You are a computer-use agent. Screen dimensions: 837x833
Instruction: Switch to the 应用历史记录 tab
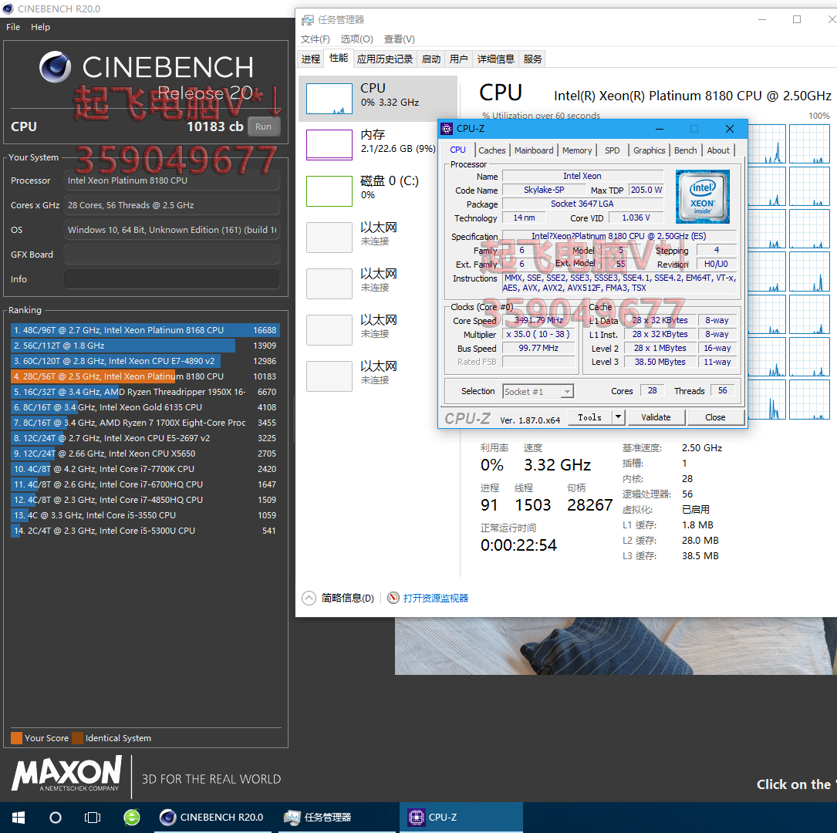point(384,59)
